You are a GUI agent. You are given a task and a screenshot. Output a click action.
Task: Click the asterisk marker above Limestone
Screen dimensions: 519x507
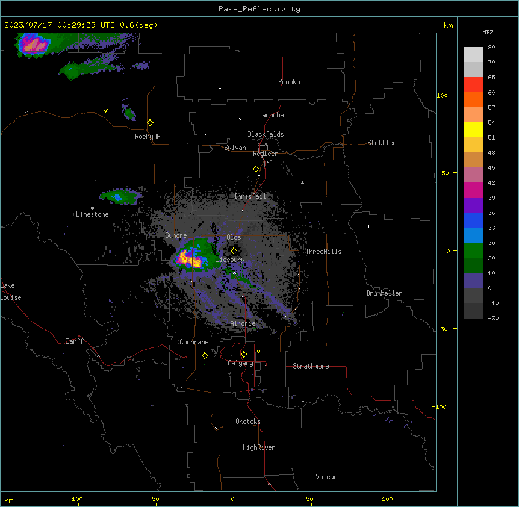coord(92,208)
